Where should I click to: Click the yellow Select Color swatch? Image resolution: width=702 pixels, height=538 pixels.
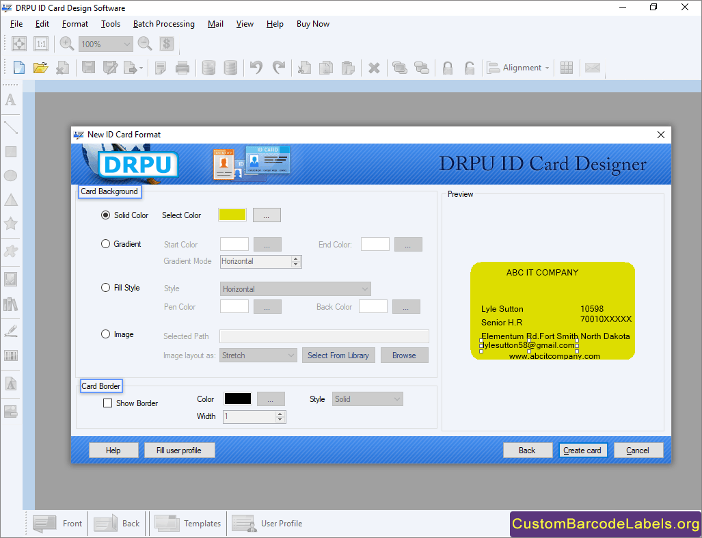pyautogui.click(x=232, y=215)
